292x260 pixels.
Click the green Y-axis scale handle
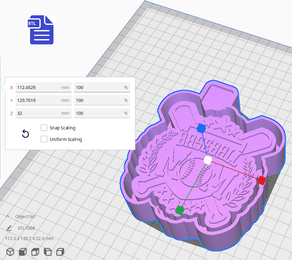[180, 210]
